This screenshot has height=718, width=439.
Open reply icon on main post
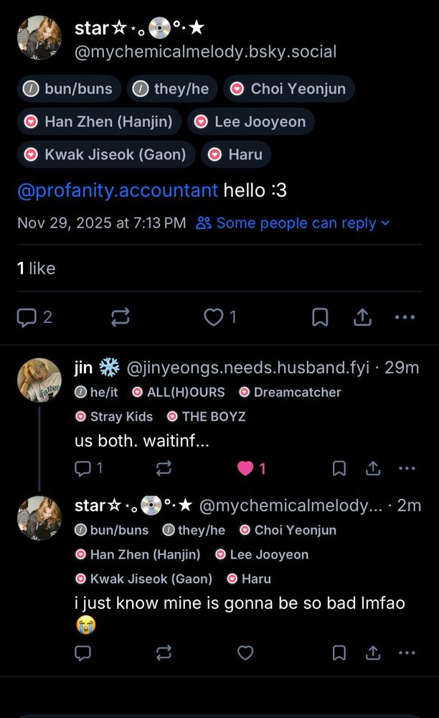coord(27,317)
